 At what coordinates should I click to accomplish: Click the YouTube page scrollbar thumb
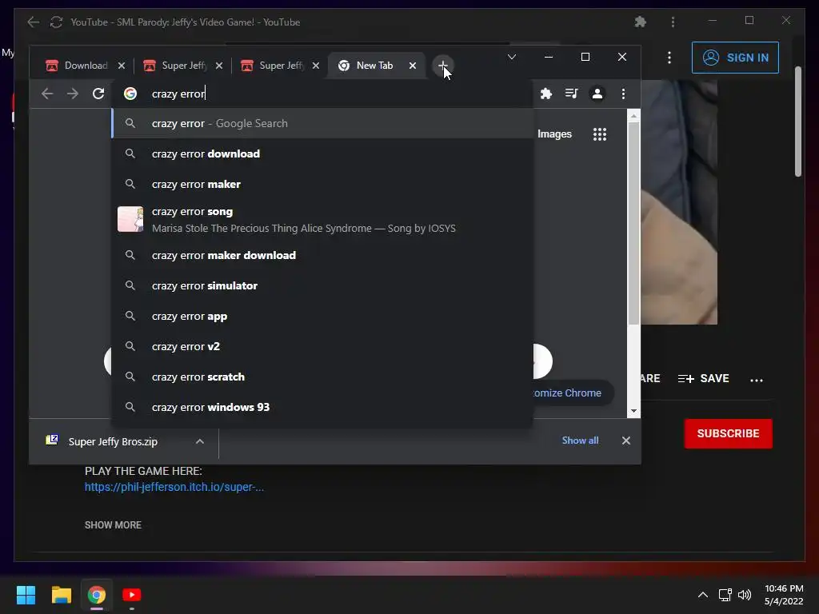pos(797,122)
